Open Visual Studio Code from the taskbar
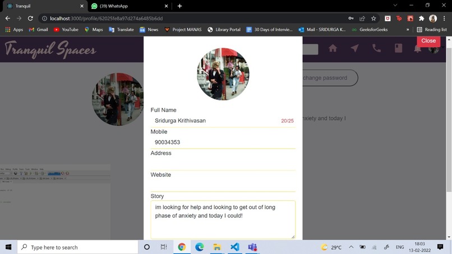Image resolution: width=452 pixels, height=254 pixels. coord(235,247)
